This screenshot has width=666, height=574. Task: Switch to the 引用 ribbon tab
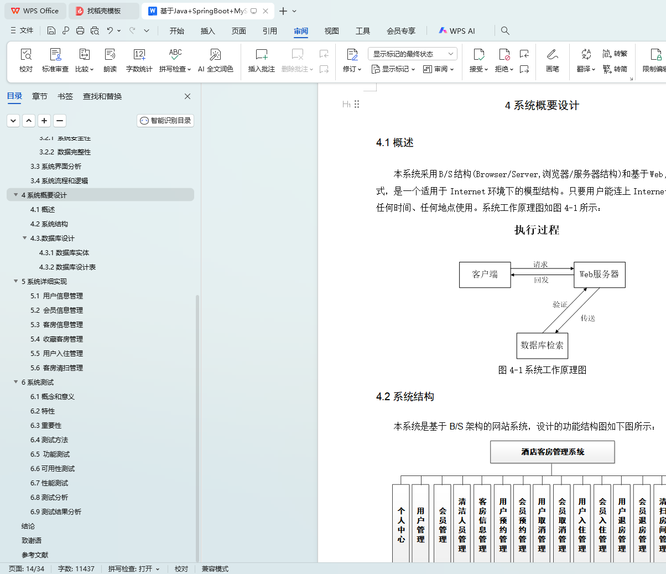[270, 31]
